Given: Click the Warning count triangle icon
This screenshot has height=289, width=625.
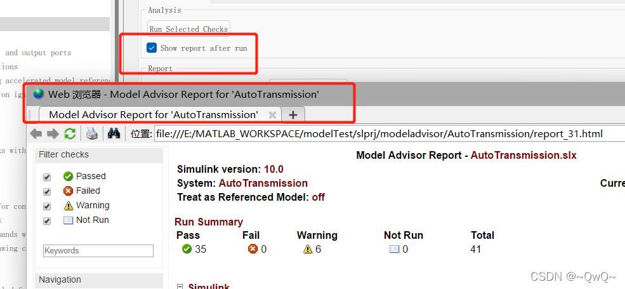Looking at the screenshot, I should pyautogui.click(x=307, y=249).
